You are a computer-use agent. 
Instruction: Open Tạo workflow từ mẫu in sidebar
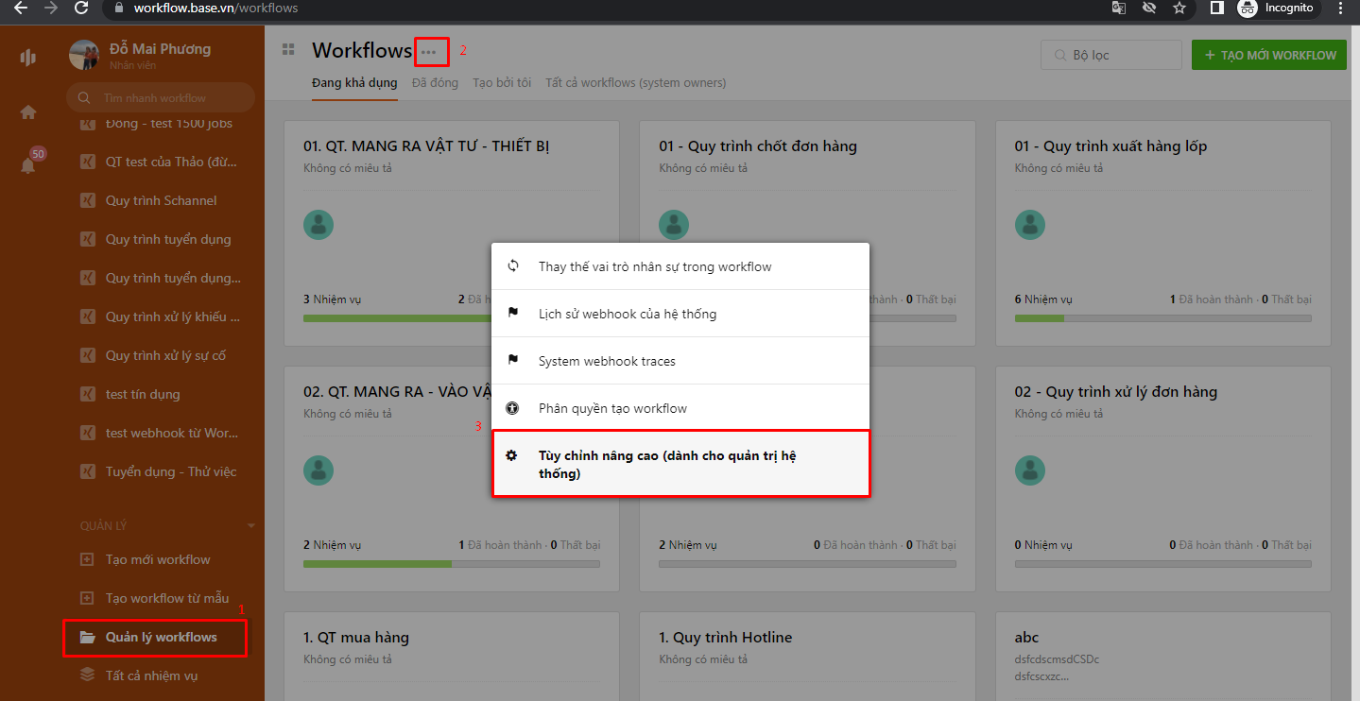(x=167, y=598)
